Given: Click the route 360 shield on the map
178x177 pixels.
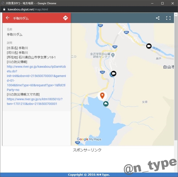Looking at the screenshot, I should tap(126, 32).
